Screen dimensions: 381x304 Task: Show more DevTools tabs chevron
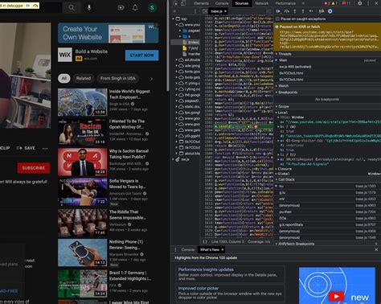[x=303, y=3]
